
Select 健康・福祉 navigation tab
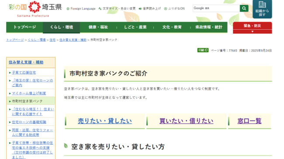[98, 27]
